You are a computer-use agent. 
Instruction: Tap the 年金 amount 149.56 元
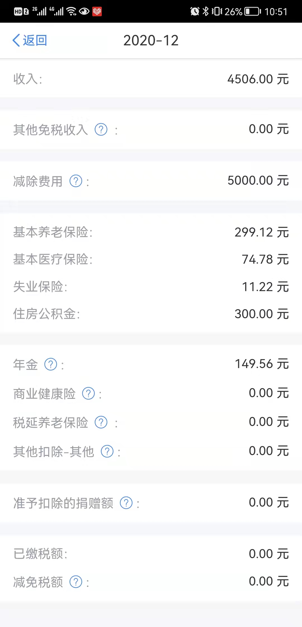coord(261,364)
